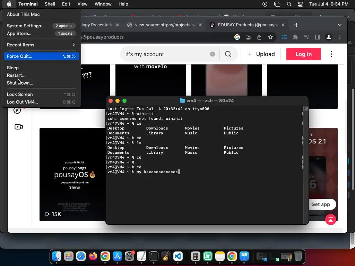Screen dimensions: 355x266
Task: Toggle Chrome side panel icon
Action: (318, 37)
